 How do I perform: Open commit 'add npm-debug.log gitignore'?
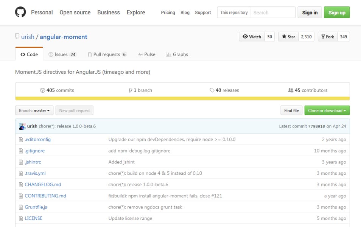click(139, 151)
